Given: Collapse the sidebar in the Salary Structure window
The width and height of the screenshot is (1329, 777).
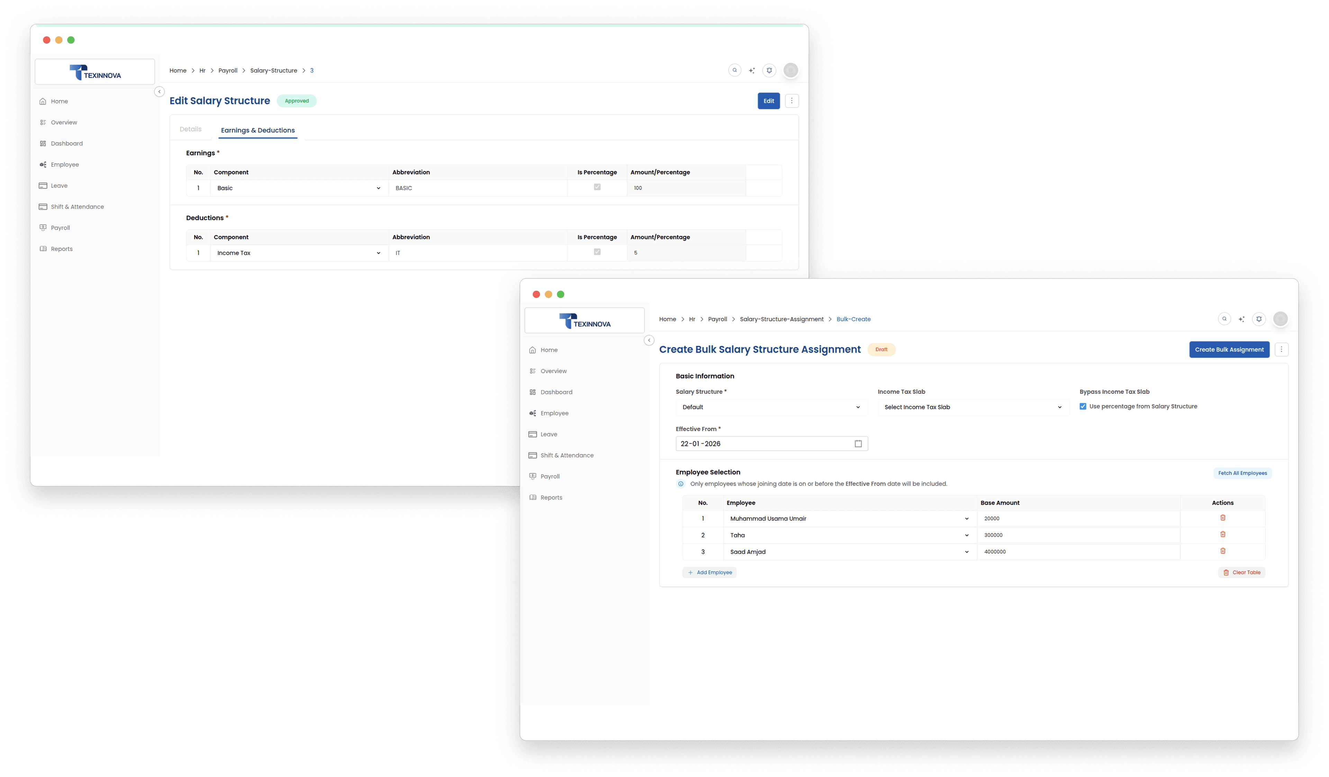Looking at the screenshot, I should (x=159, y=92).
